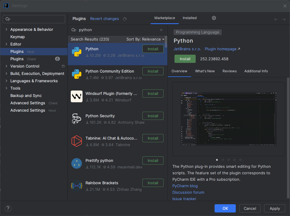Open the Plugin homepage link
Image resolution: width=290 pixels, height=216 pixels.
[x=222, y=49]
